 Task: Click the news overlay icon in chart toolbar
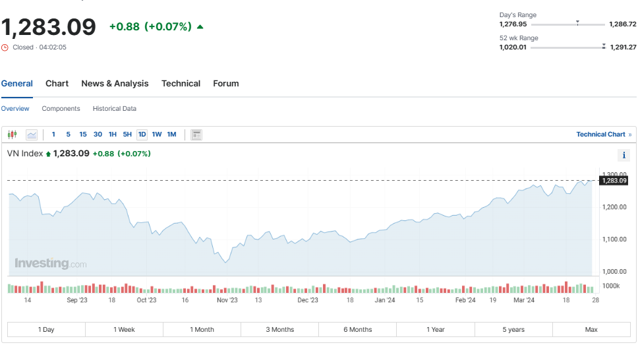196,135
